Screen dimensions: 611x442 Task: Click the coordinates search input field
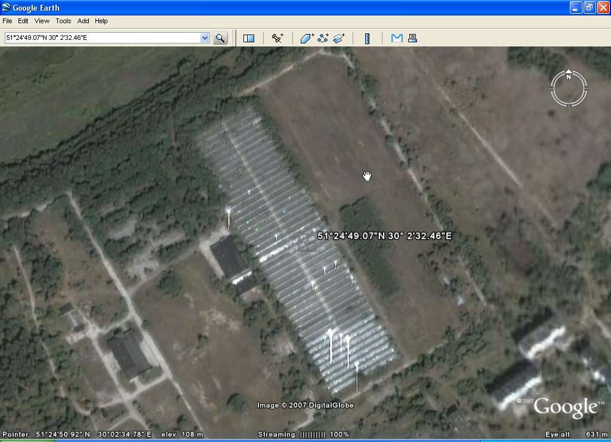(101, 38)
